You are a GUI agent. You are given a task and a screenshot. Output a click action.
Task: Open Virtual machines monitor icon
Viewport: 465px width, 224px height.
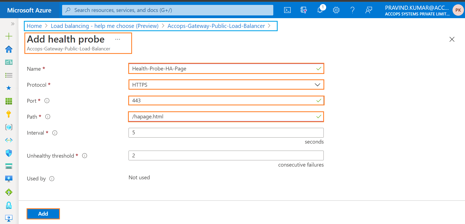[9, 179]
